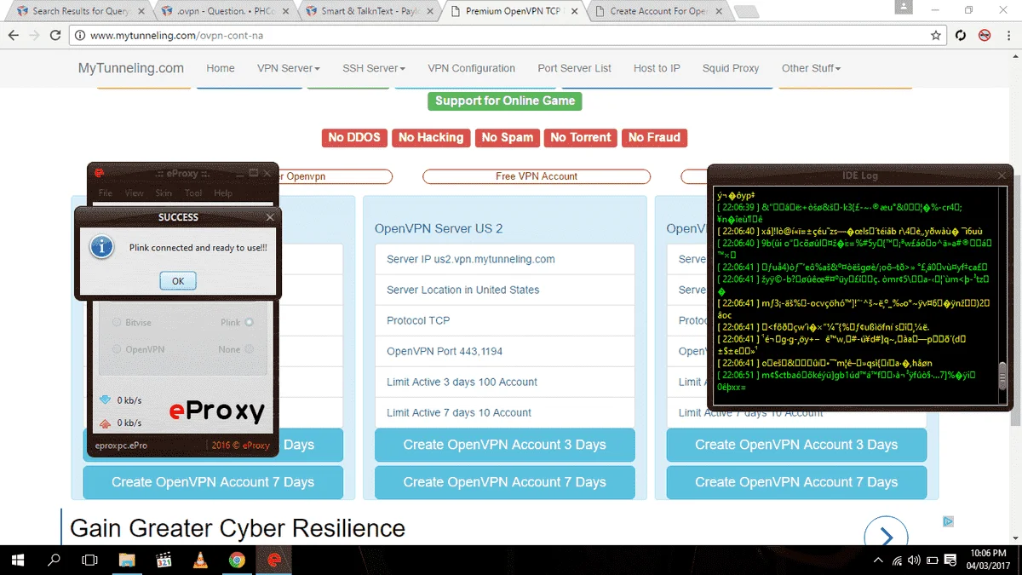Click the upload speed arrow icon in eProxy
The image size is (1022, 575).
coord(106,423)
